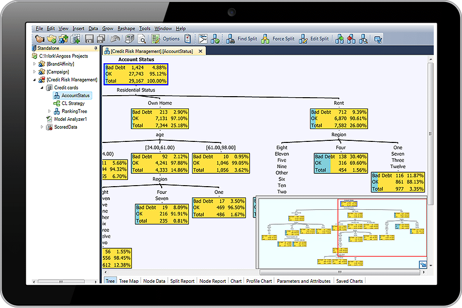
Task: Toggle the minimap icon in the overview corner
Action: tap(422, 264)
